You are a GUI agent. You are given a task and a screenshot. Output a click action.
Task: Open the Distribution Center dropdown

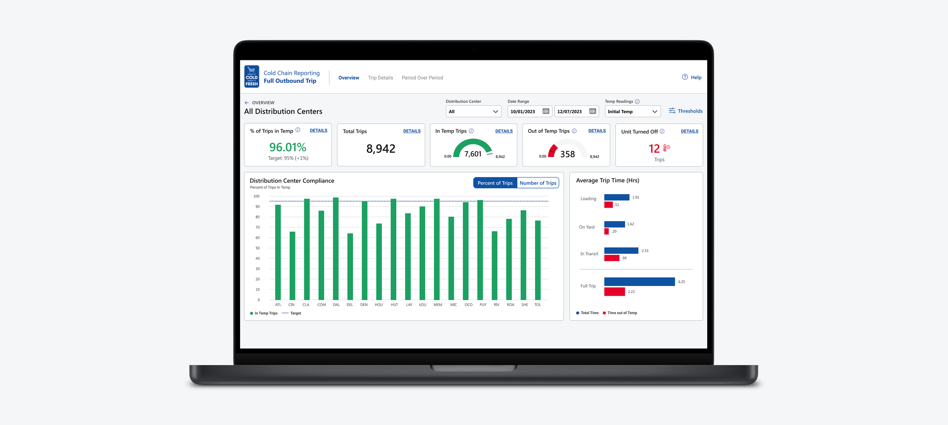[473, 111]
